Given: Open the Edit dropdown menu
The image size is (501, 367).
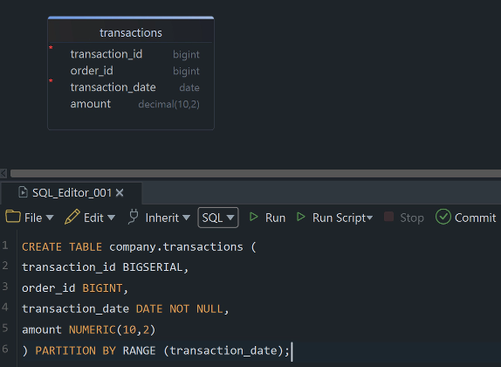Looking at the screenshot, I should click(x=111, y=218).
